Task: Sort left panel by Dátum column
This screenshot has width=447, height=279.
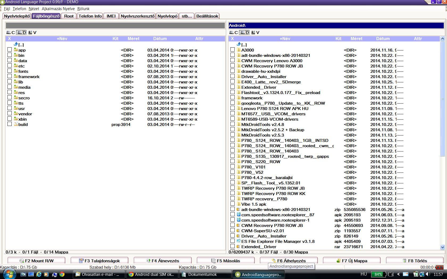Action: pos(160,39)
